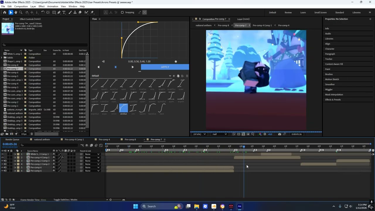Click the APPLY button in Flow panel
375x211 pixels.
pos(165,67)
